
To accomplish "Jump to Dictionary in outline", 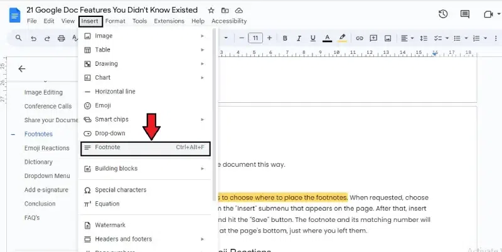I will [x=38, y=162].
